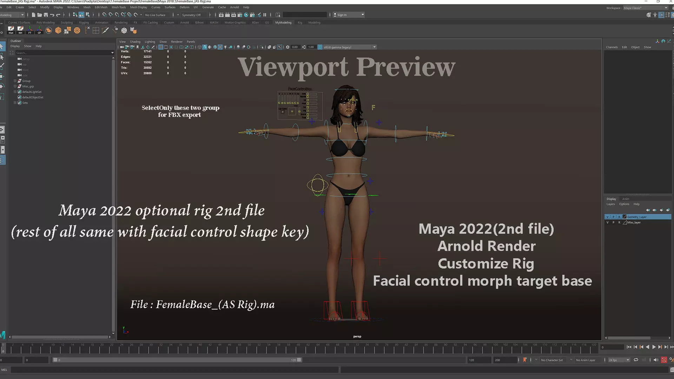The width and height of the screenshot is (674, 379).
Task: Click the NH shelf button
Action: [x=20, y=30]
